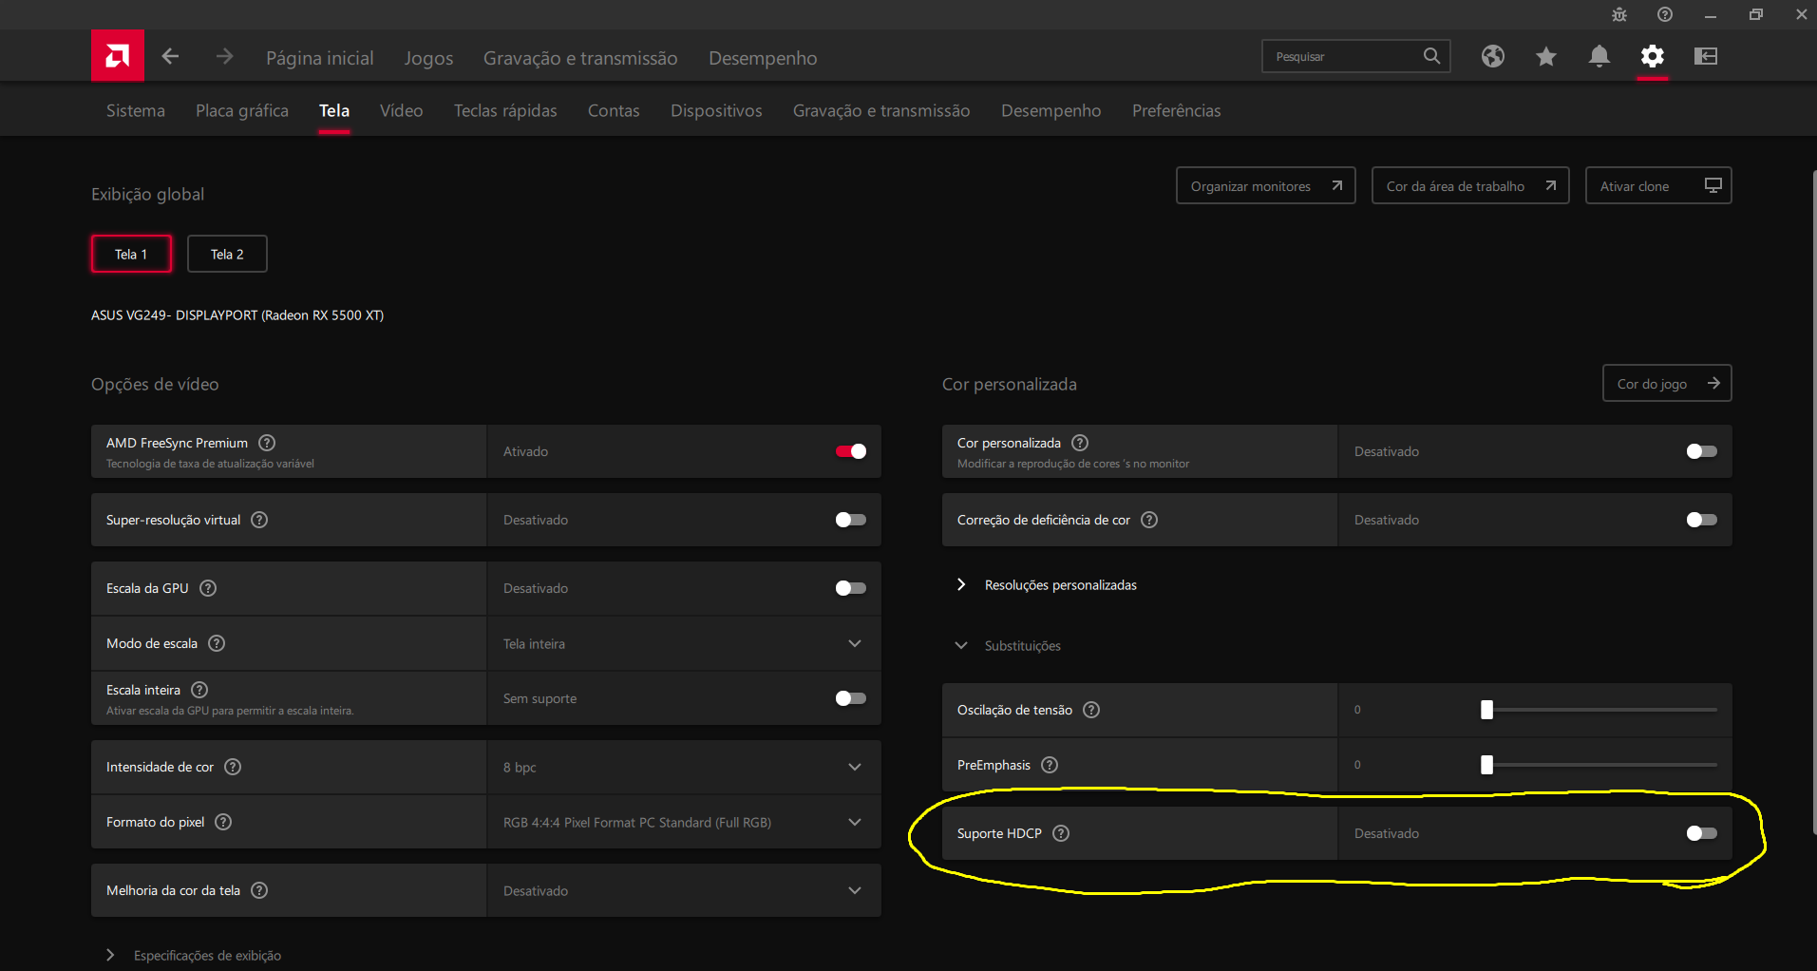Image resolution: width=1817 pixels, height=971 pixels.
Task: Go forward with the right arrow
Action: tap(224, 56)
